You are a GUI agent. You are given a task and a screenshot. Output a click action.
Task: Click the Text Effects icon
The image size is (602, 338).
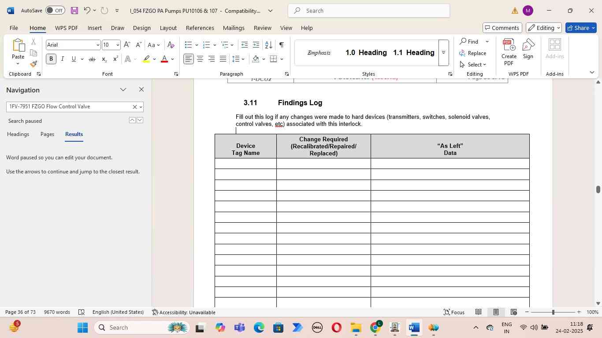coord(128,59)
